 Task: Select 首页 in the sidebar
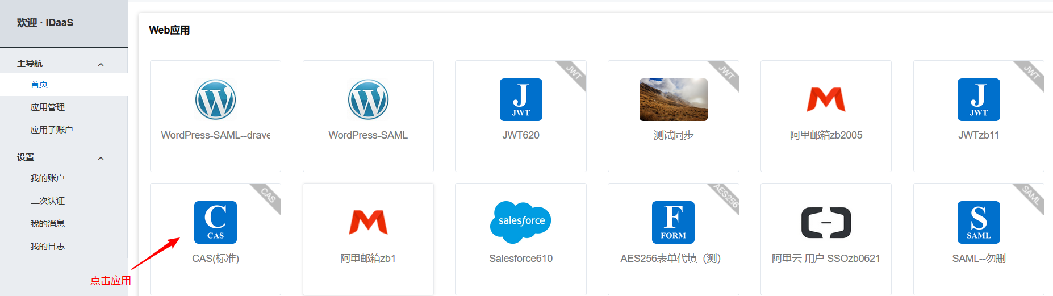[x=39, y=84]
